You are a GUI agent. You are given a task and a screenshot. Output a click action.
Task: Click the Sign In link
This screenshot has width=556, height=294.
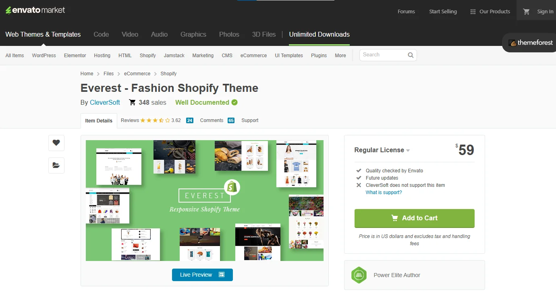(x=545, y=12)
